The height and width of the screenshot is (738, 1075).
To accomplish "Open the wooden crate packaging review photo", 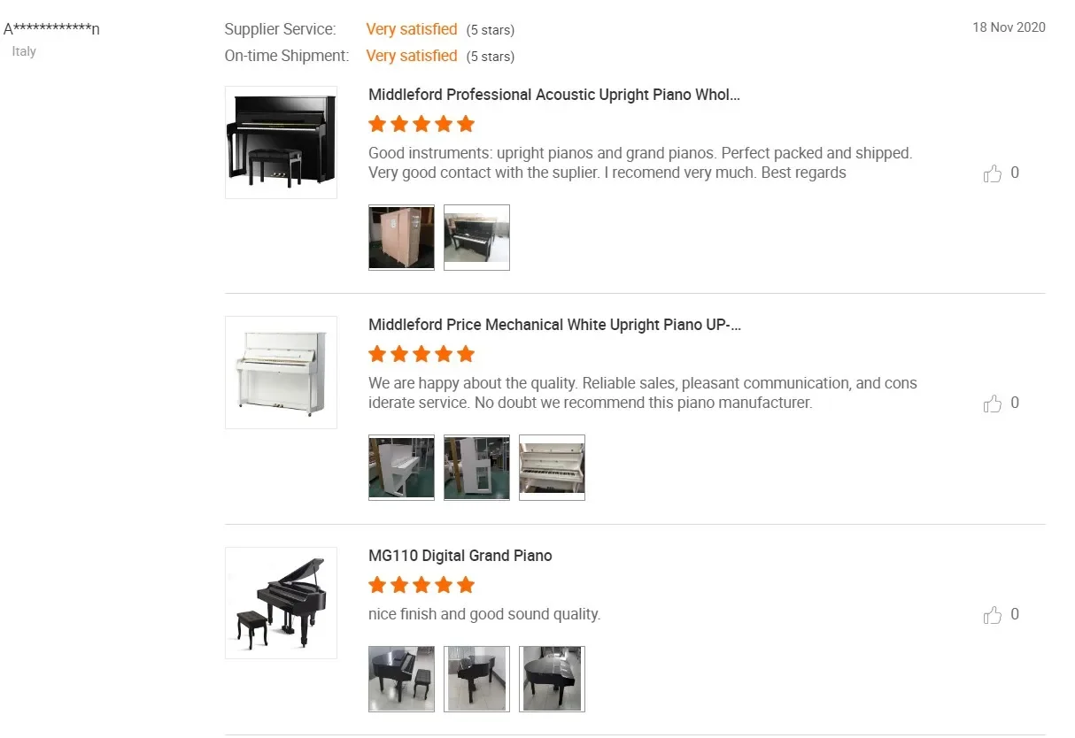I will click(401, 237).
